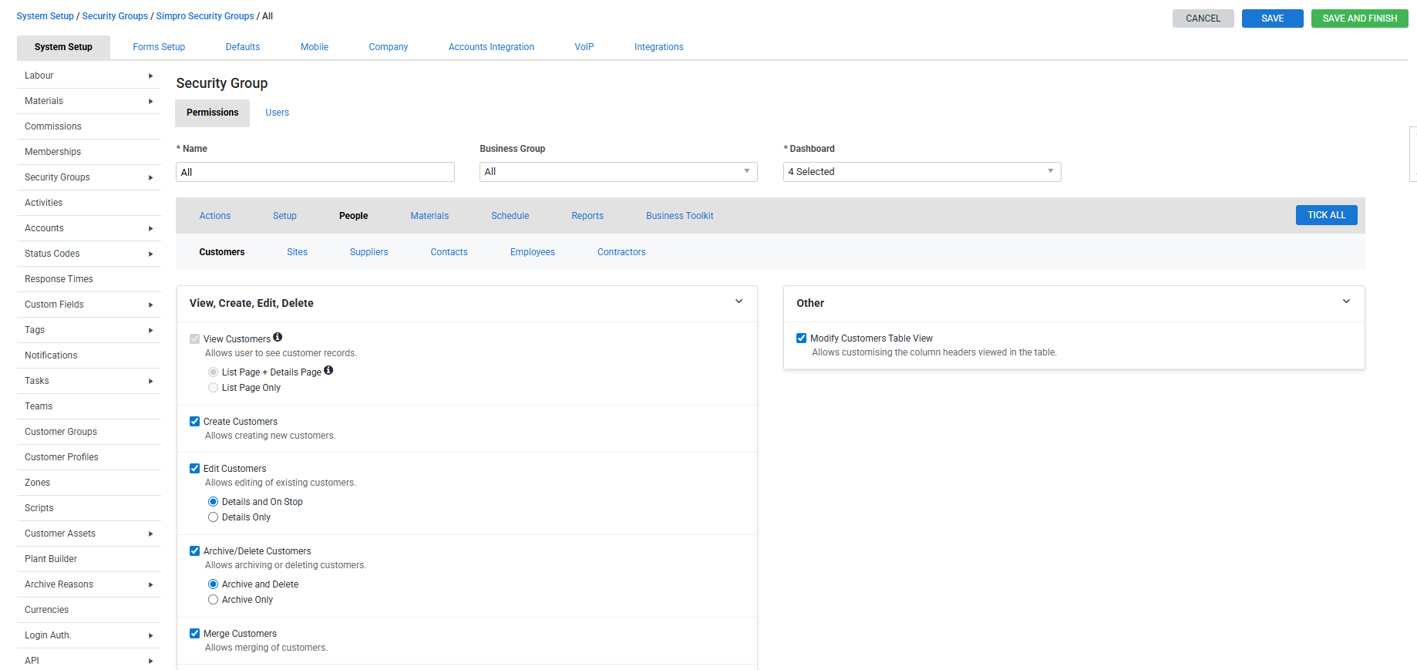
Task: Collapse the View, Create, Edit, Delete panel
Action: [x=739, y=301]
